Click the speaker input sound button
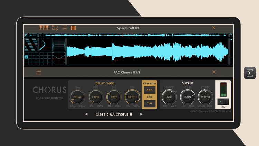Screen dimensions: 259x146 pyautogui.click(x=33, y=35)
